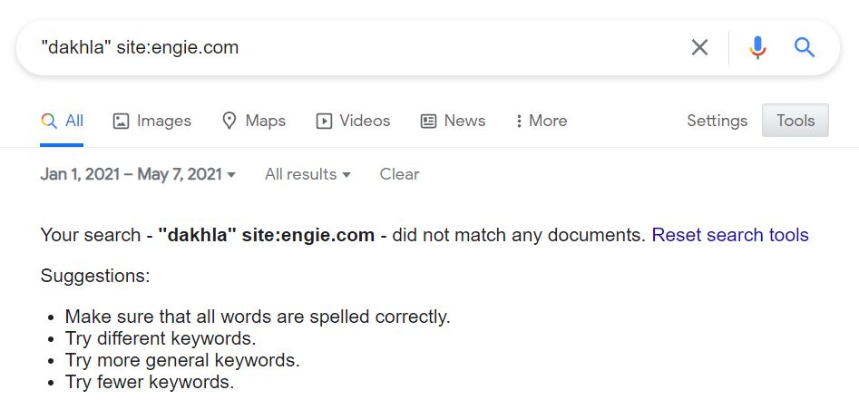Open the Maps tab label
The width and height of the screenshot is (859, 400).
pos(265,121)
